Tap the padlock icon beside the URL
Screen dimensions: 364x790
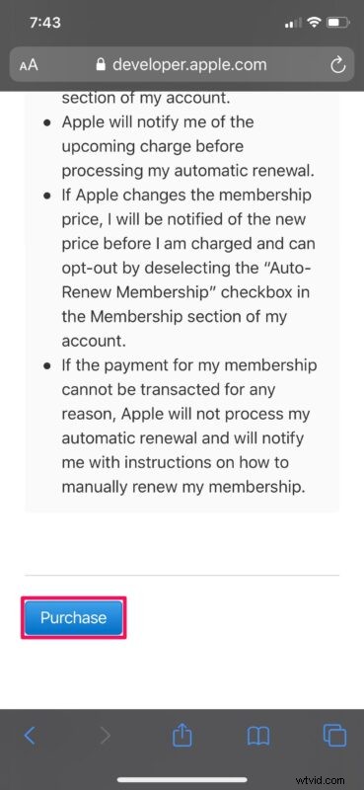click(101, 65)
